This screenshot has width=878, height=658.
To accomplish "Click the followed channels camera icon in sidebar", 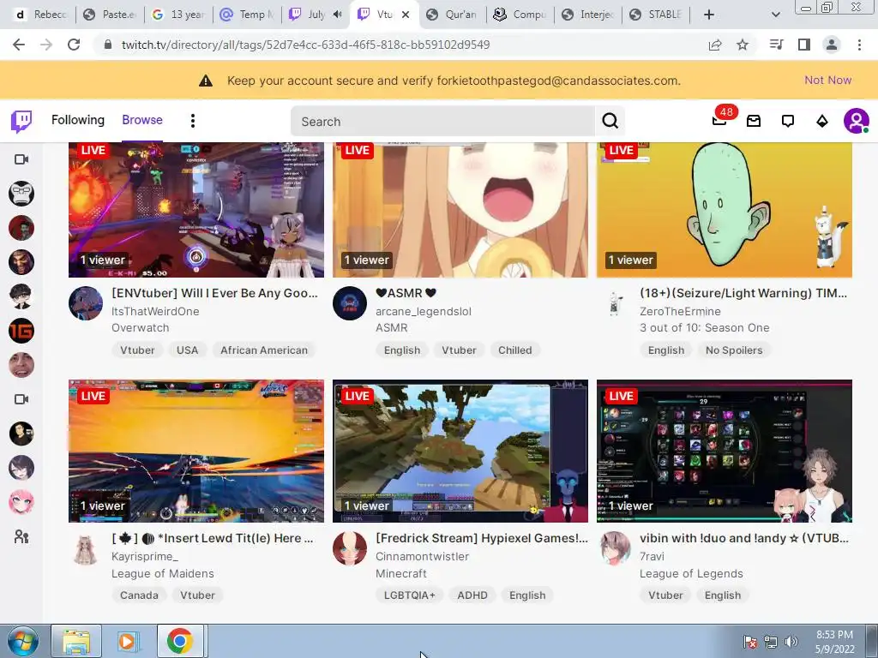I will point(21,159).
